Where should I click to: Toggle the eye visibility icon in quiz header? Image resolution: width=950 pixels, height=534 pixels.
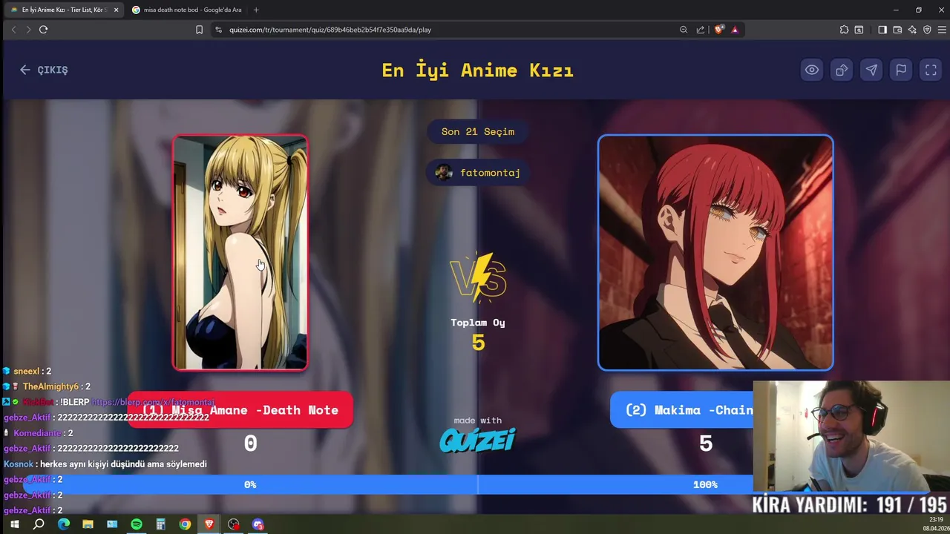[812, 70]
